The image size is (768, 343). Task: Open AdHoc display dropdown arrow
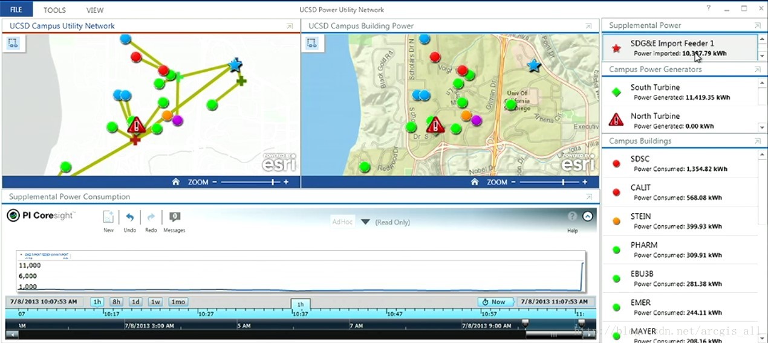click(365, 222)
